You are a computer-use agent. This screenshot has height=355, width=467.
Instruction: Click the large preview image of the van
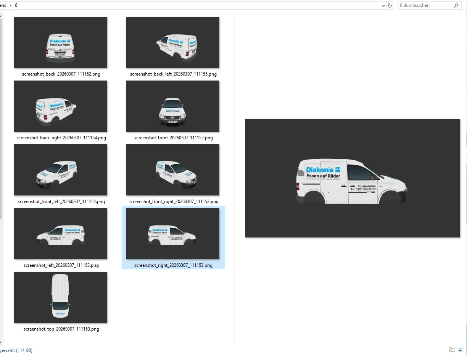click(x=352, y=178)
